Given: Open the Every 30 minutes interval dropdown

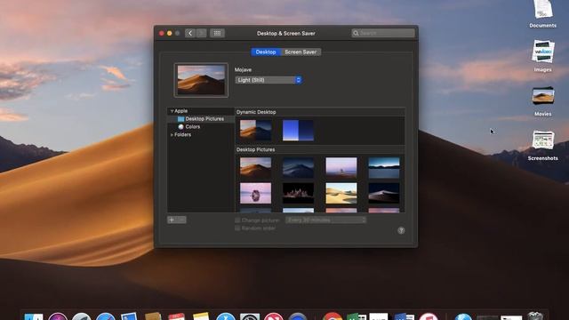Looking at the screenshot, I should point(326,220).
